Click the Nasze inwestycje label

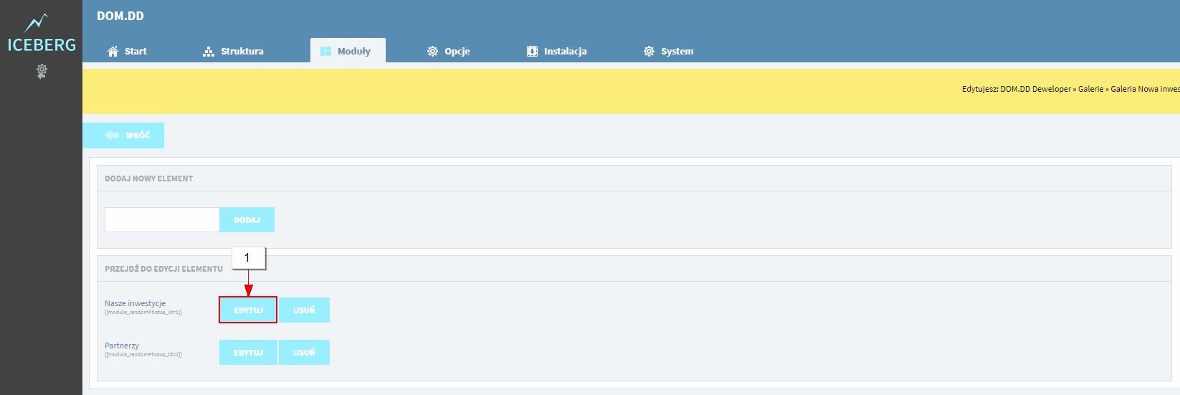pyautogui.click(x=135, y=303)
